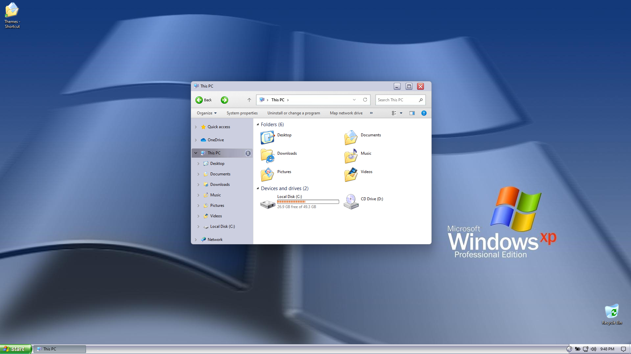Open the Recycle Bin on desktop

(x=612, y=312)
